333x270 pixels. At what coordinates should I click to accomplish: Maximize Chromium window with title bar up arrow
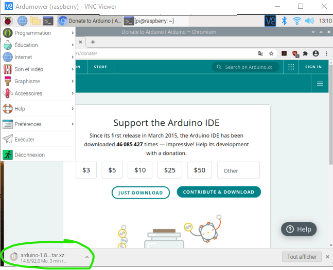point(321,32)
